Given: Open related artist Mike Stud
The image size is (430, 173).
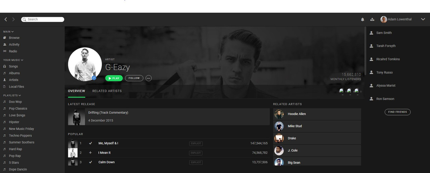Looking at the screenshot, I should point(317,126).
